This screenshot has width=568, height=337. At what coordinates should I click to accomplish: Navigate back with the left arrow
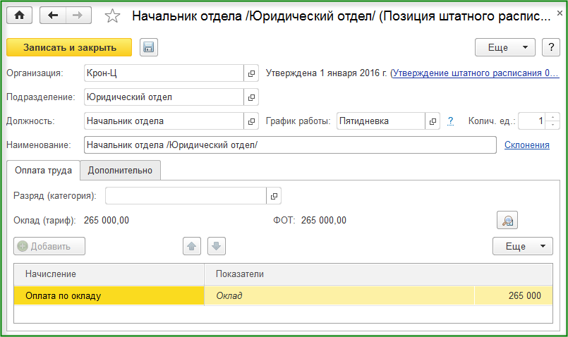click(54, 16)
